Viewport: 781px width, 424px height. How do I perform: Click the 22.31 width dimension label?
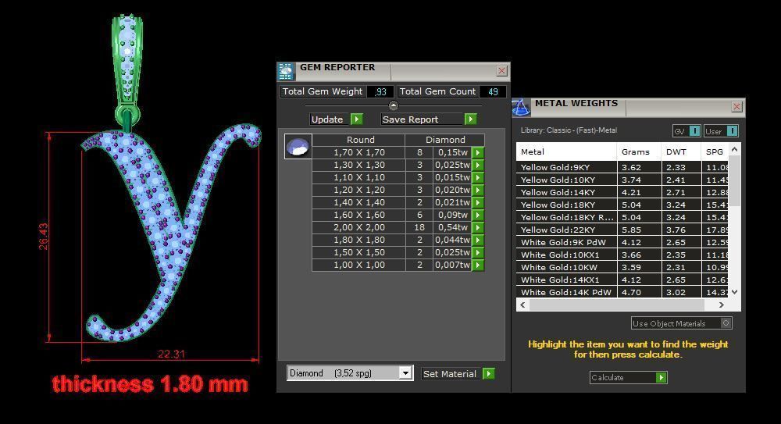[x=171, y=354]
